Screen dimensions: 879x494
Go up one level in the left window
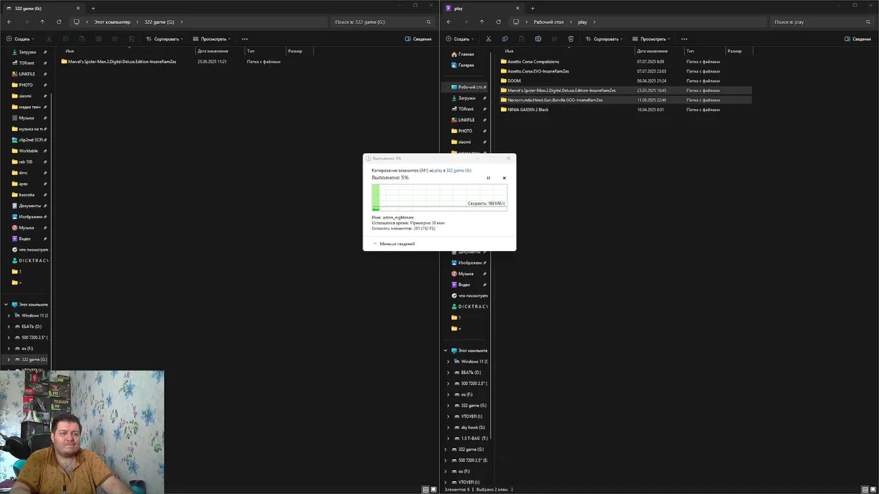[43, 22]
